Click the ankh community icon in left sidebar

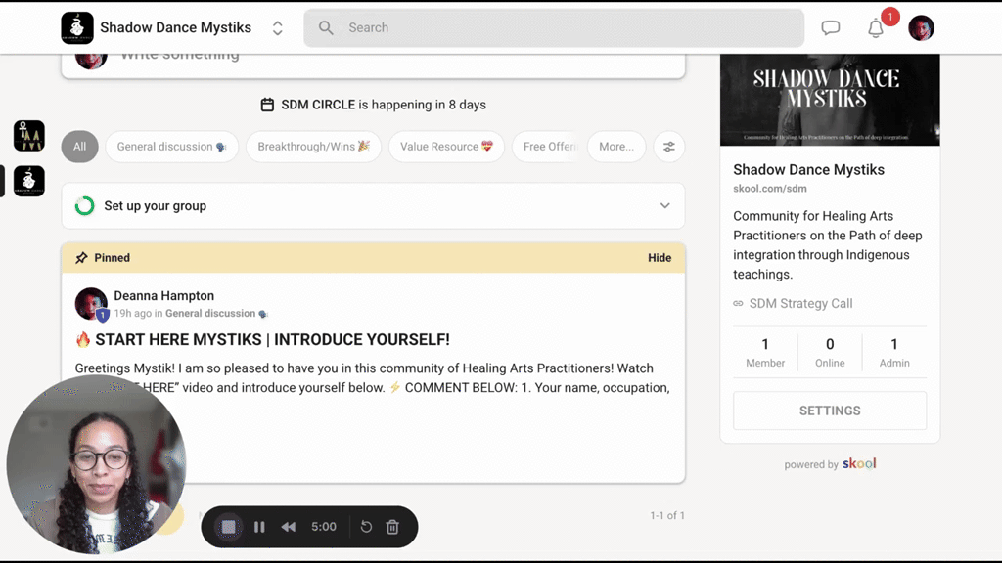click(28, 135)
